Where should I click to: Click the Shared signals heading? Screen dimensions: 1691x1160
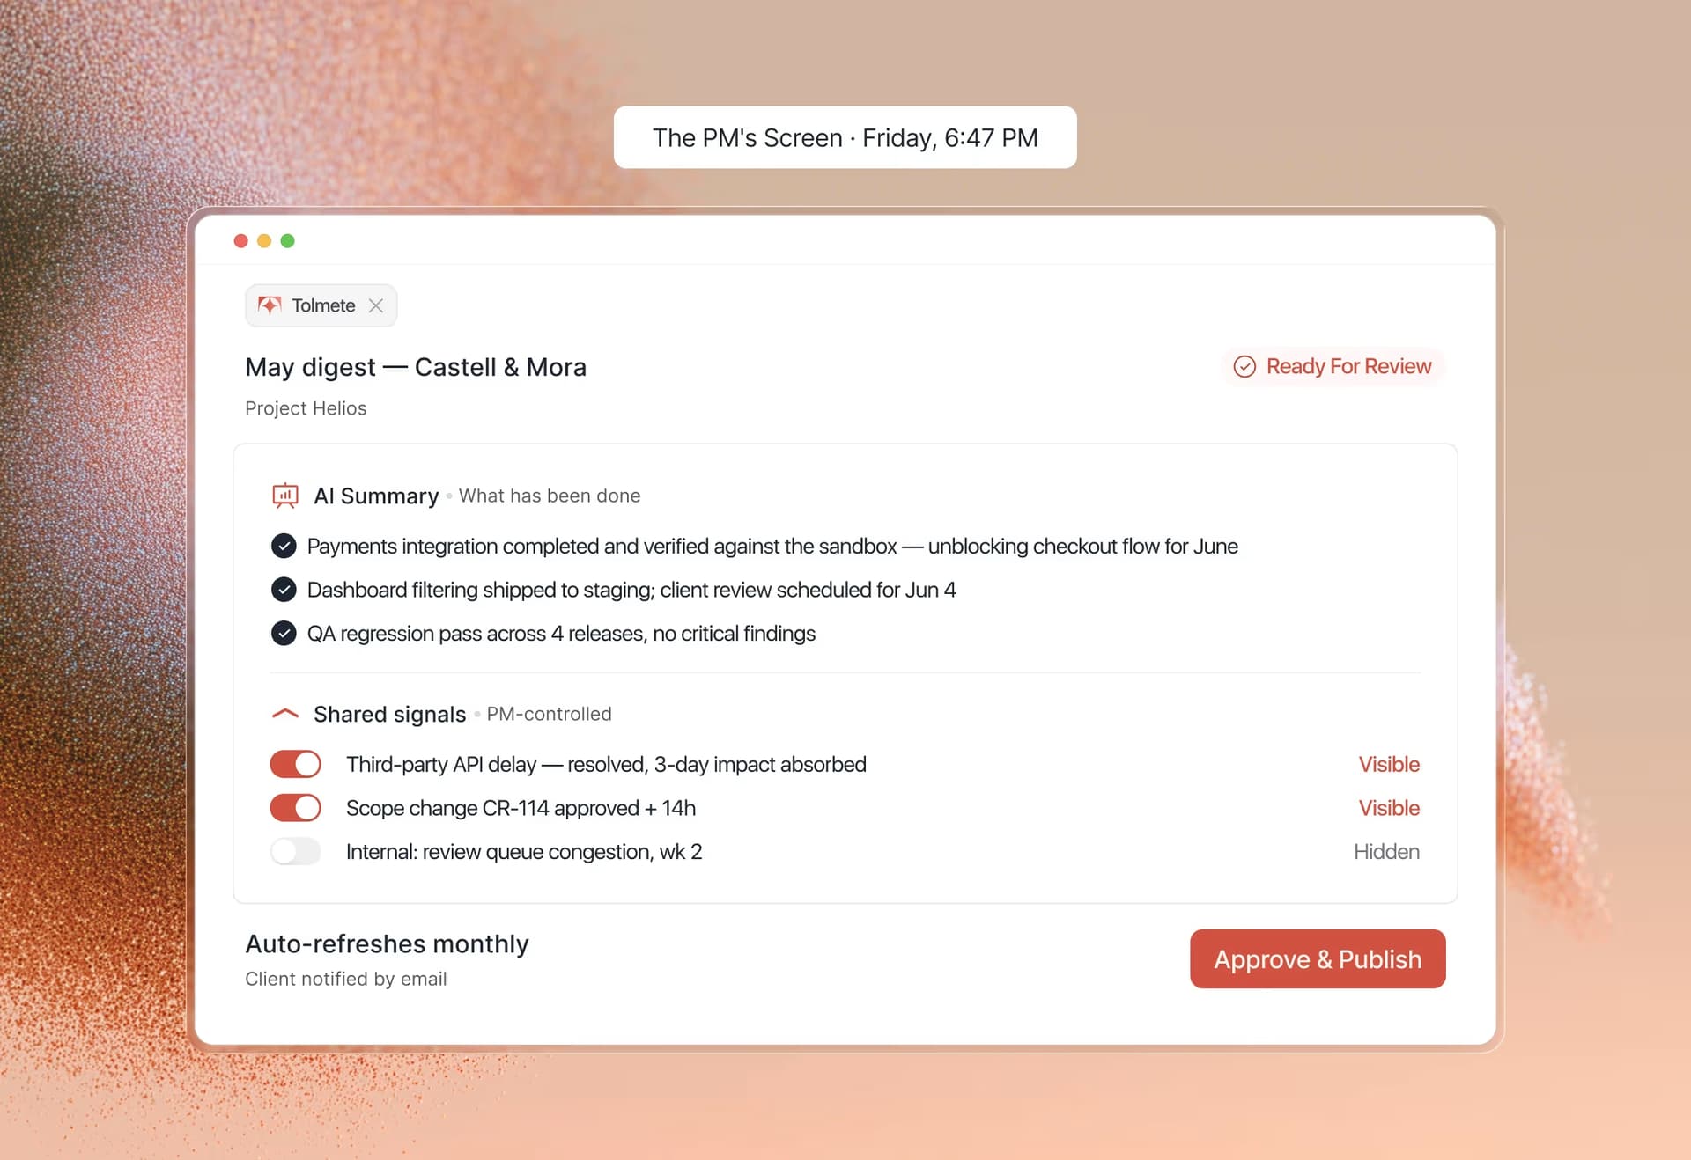tap(390, 714)
